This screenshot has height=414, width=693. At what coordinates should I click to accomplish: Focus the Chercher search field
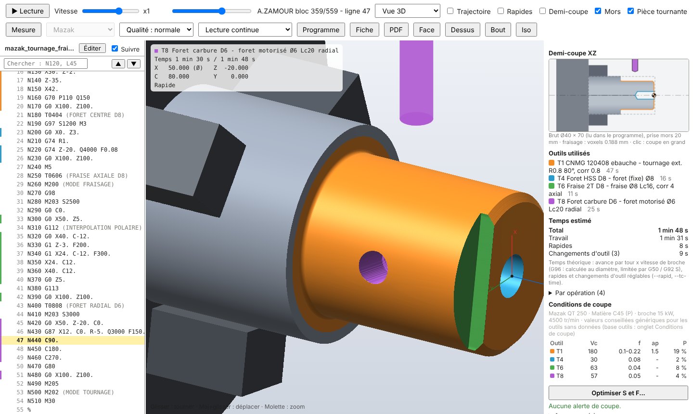[x=46, y=64]
